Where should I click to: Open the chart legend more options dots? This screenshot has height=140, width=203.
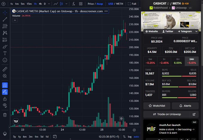106,11
